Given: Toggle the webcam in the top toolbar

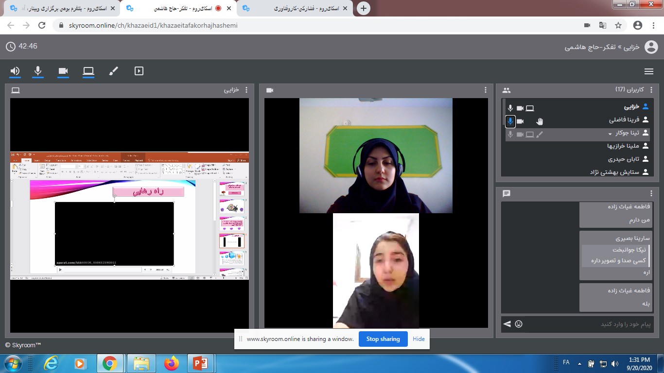Looking at the screenshot, I should click(x=63, y=71).
